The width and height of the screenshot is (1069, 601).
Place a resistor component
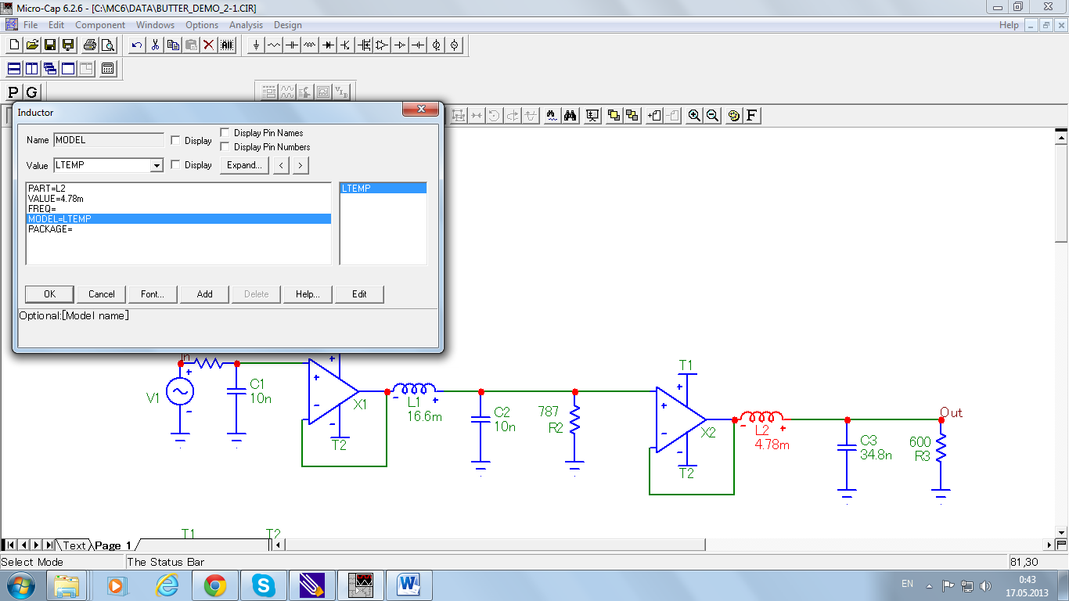click(x=274, y=45)
